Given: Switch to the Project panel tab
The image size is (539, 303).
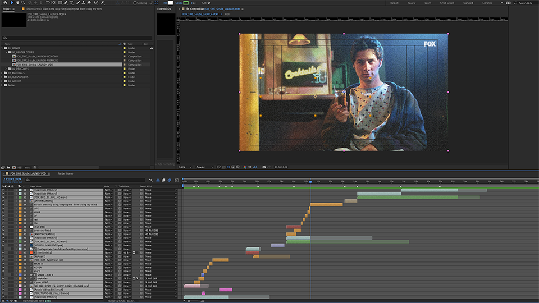Looking at the screenshot, I should point(7,9).
